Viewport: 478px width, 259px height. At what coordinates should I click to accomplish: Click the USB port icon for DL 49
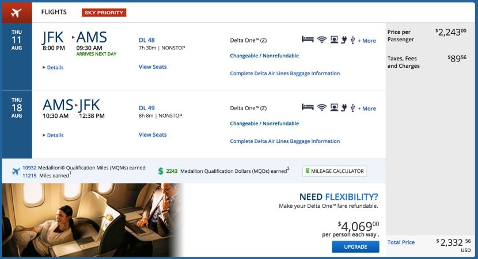click(352, 107)
